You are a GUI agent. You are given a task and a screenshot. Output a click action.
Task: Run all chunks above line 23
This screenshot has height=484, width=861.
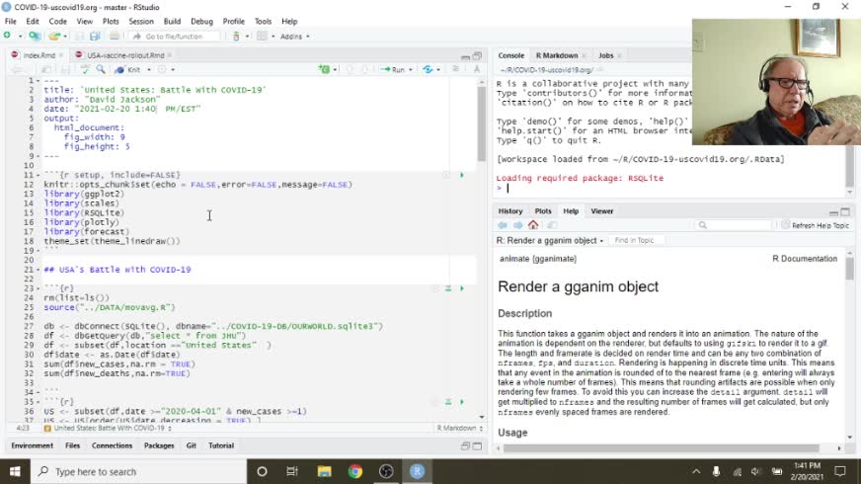pyautogui.click(x=448, y=287)
